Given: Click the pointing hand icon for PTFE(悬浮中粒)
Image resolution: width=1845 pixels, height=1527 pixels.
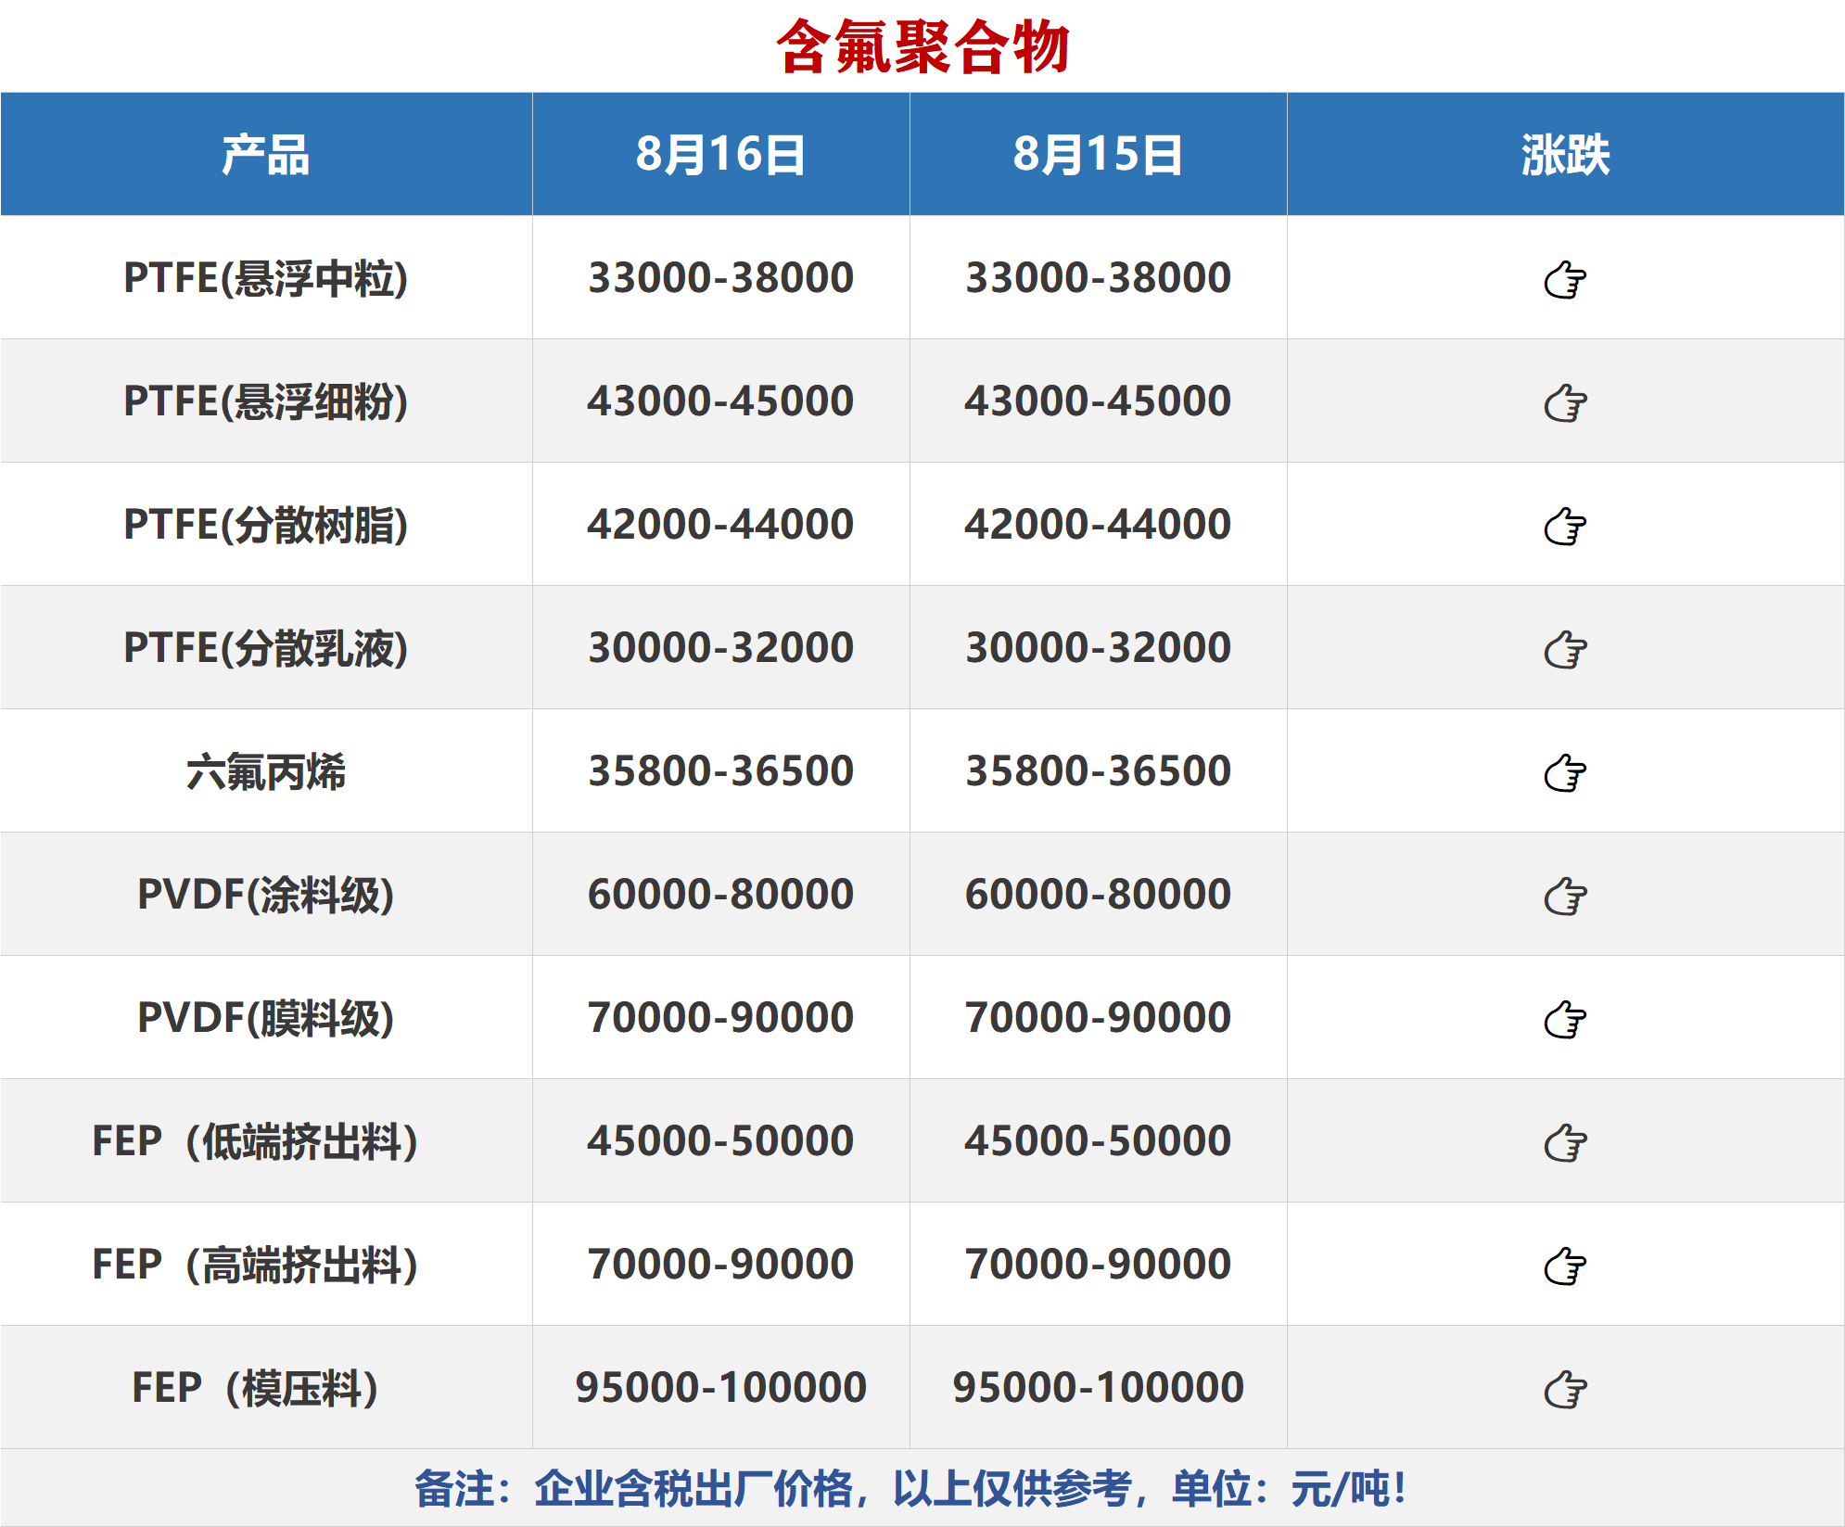Looking at the screenshot, I should tap(1565, 279).
